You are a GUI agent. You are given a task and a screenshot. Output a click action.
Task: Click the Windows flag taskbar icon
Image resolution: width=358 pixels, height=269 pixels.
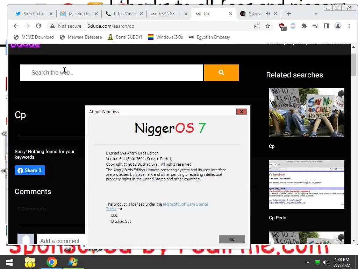(x=73, y=262)
